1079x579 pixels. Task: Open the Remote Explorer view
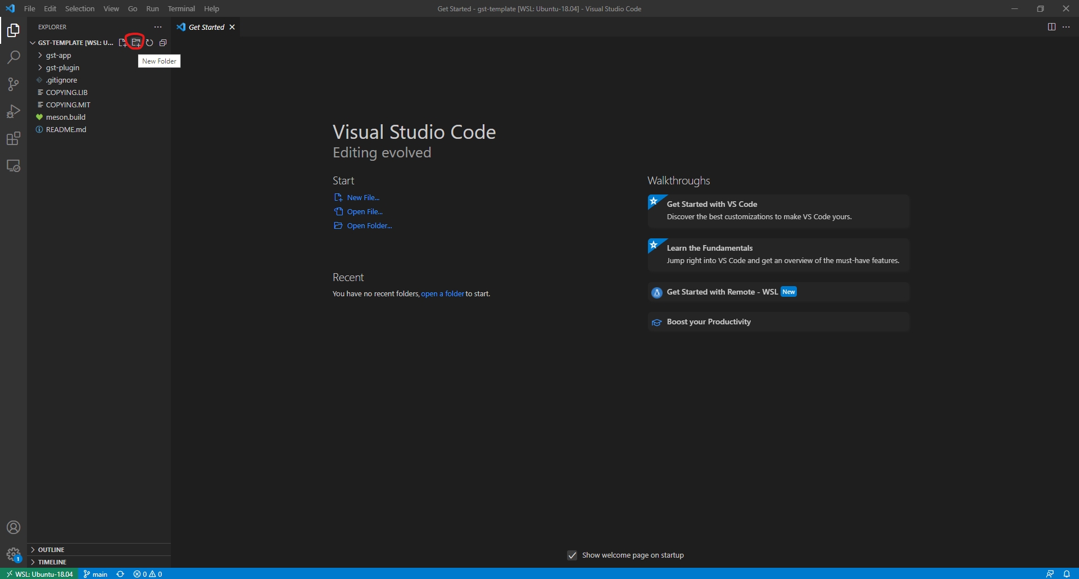(x=13, y=166)
